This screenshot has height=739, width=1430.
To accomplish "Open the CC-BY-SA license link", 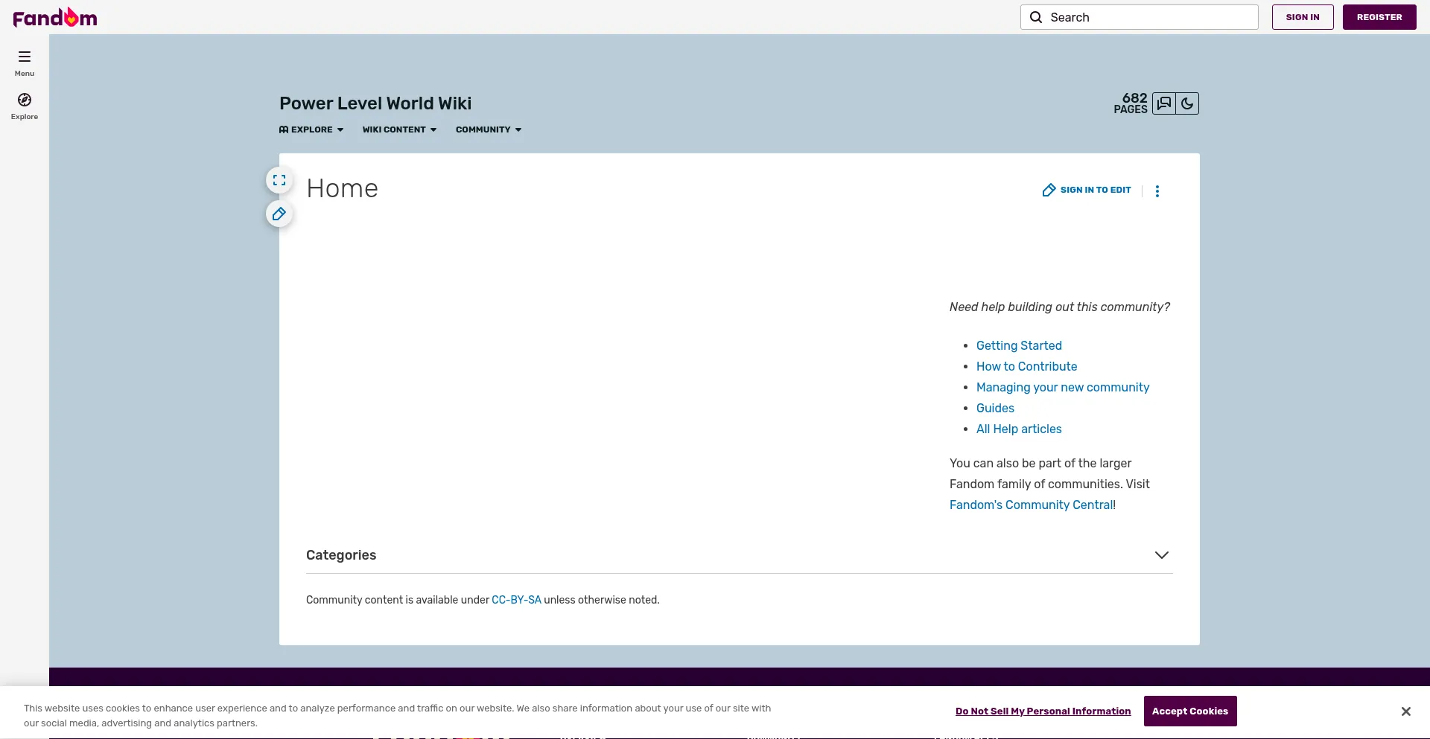I will (516, 600).
